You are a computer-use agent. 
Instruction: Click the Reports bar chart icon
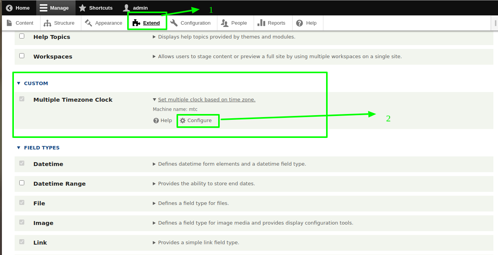(261, 23)
